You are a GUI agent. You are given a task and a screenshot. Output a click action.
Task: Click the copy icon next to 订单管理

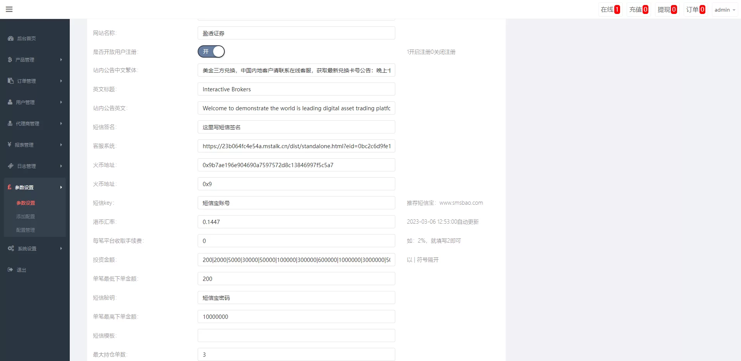[11, 81]
